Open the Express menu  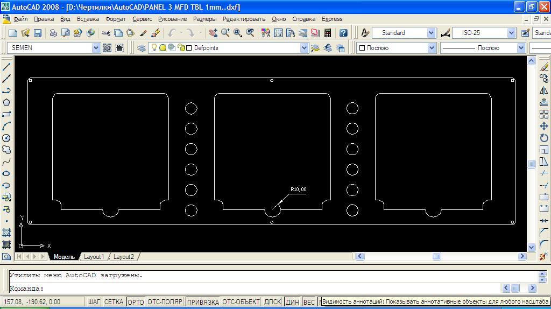coord(332,19)
